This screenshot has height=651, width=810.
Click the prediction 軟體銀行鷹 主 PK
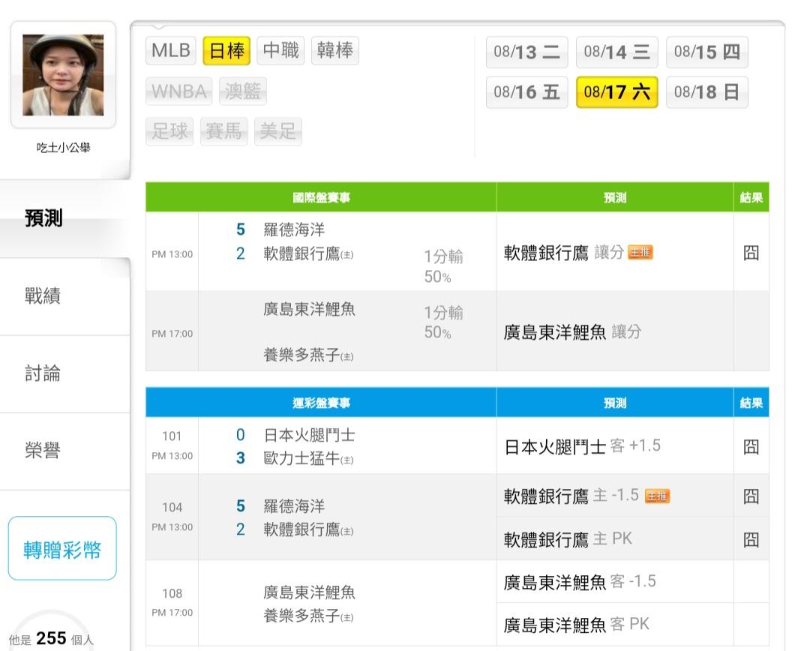tap(568, 539)
